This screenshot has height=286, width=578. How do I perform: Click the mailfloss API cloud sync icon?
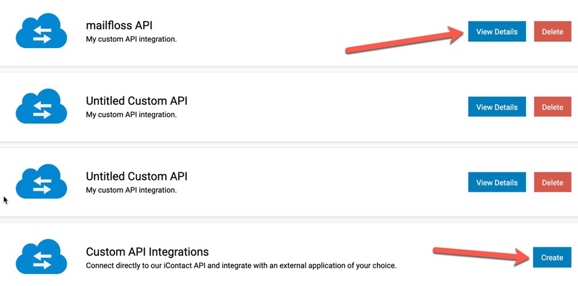(x=41, y=31)
